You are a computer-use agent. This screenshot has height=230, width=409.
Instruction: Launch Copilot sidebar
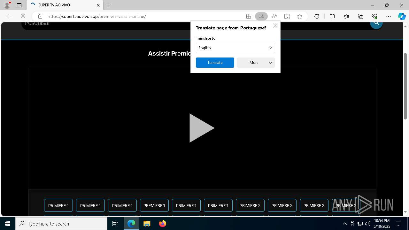(x=402, y=16)
